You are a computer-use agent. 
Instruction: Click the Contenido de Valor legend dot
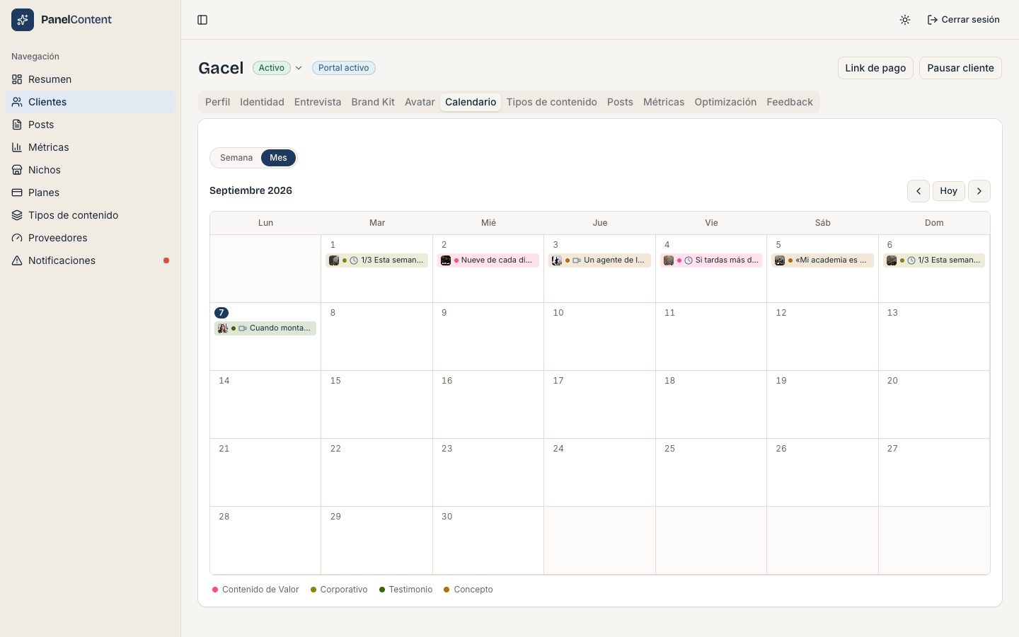215,590
